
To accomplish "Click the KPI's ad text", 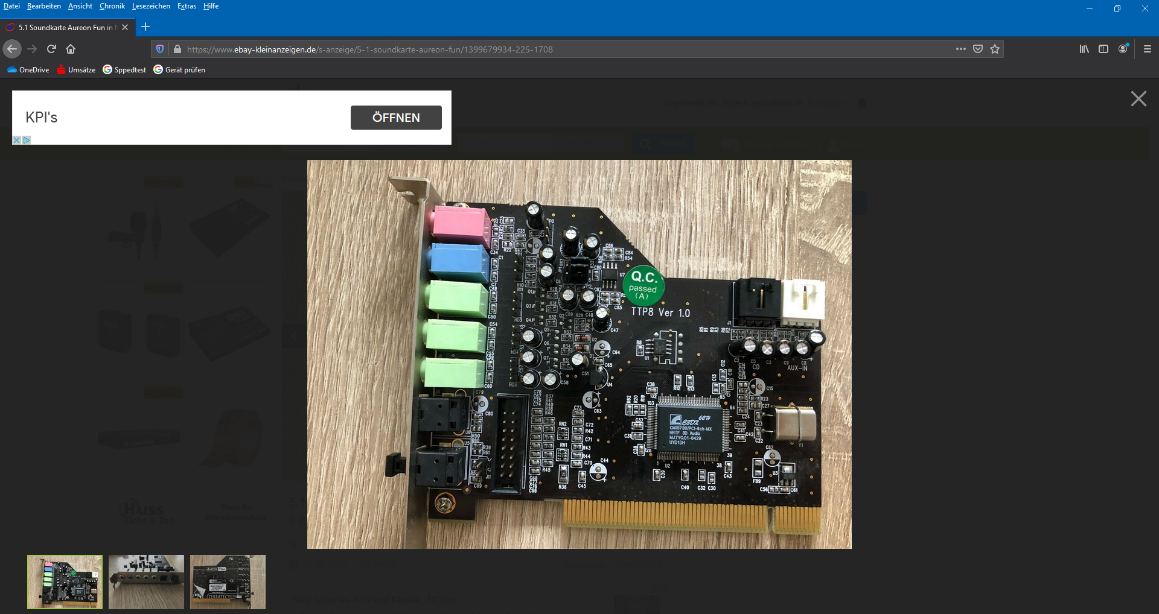I will coord(42,117).
